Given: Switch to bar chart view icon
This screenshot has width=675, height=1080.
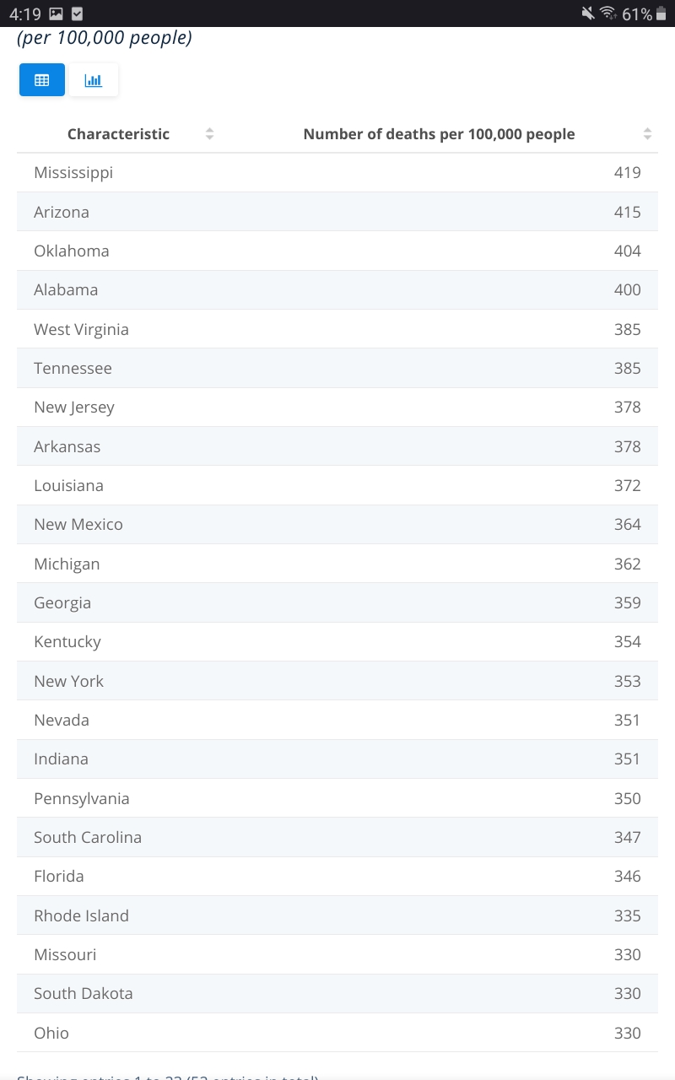Looking at the screenshot, I should [93, 80].
